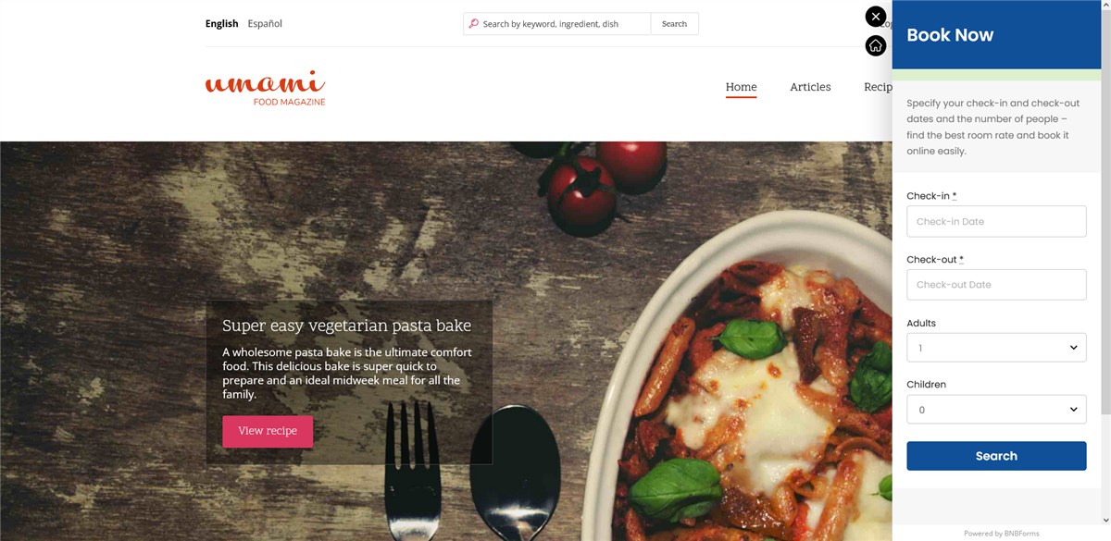Open the partially hidden Recipes menu item
1111x541 pixels.
click(878, 87)
